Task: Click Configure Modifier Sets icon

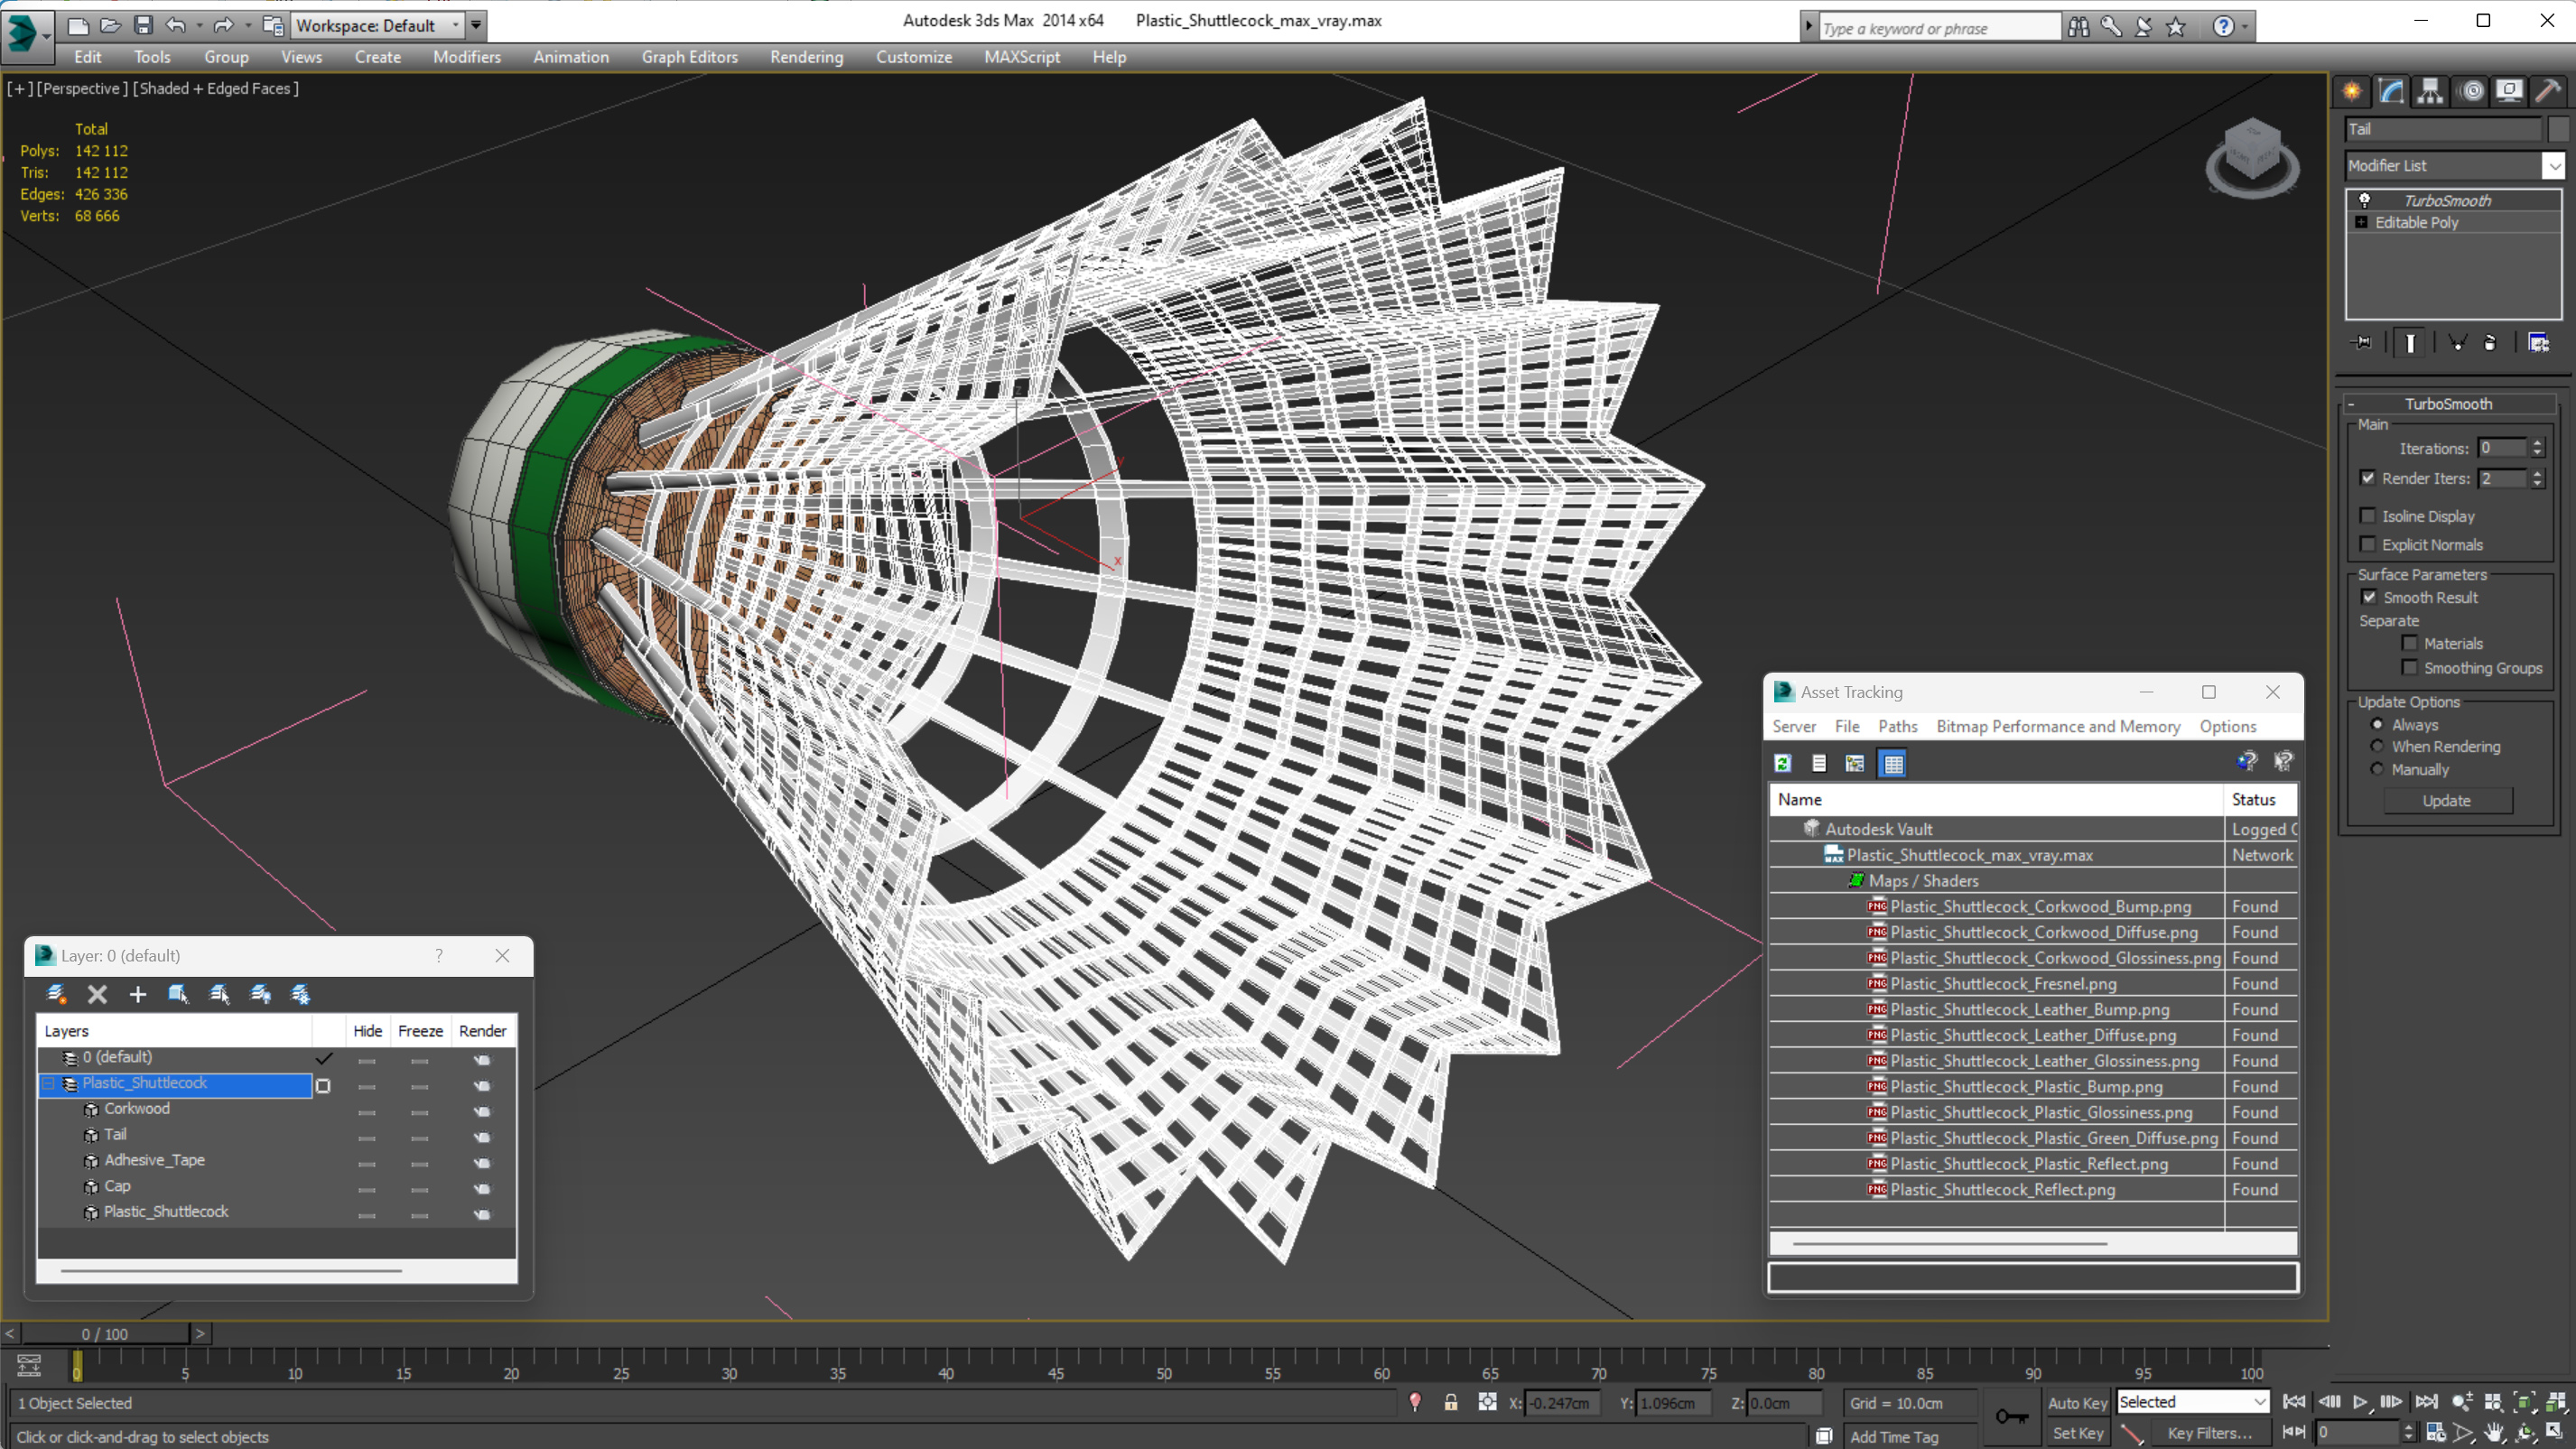Action: point(2538,343)
